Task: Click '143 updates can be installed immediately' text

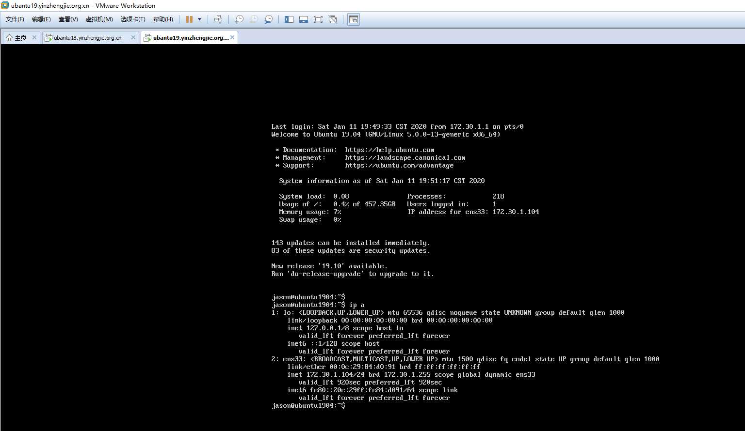Action: 351,243
